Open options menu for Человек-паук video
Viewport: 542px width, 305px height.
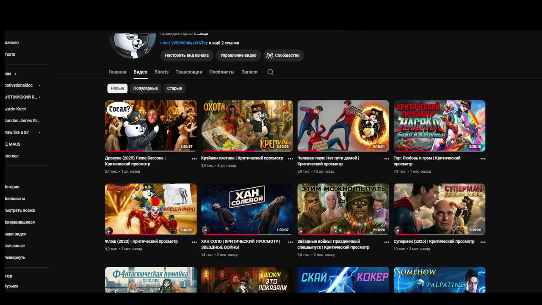(x=387, y=159)
